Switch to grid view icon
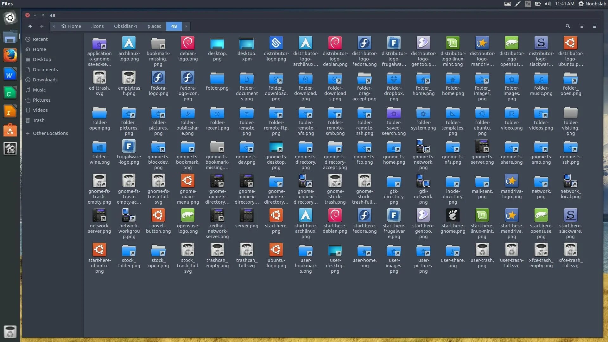Viewport: 608px width, 342px height. click(x=581, y=26)
